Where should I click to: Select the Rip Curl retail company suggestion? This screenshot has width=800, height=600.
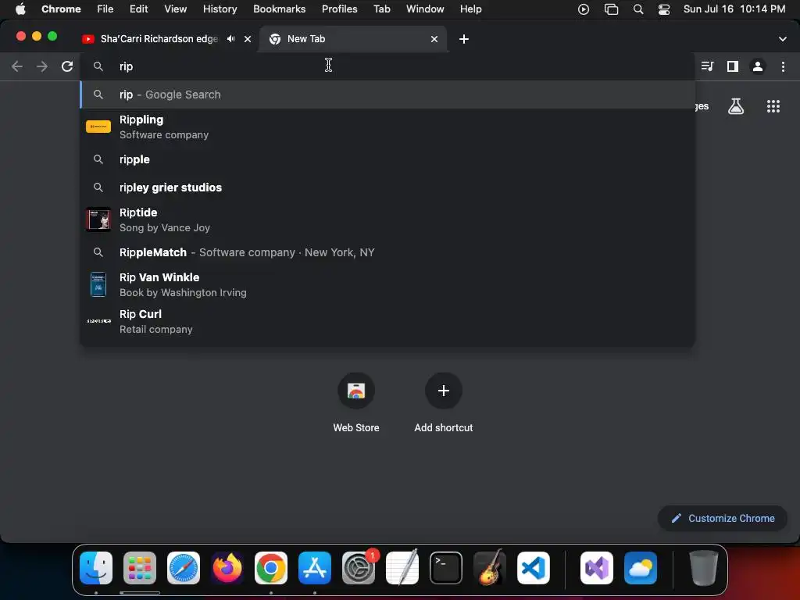pos(387,321)
